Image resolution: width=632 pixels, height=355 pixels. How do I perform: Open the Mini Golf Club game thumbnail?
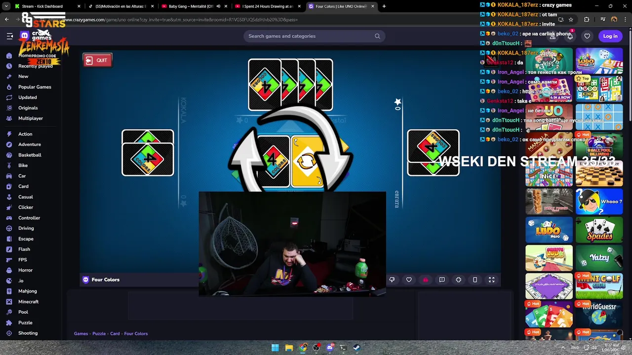pos(599,286)
